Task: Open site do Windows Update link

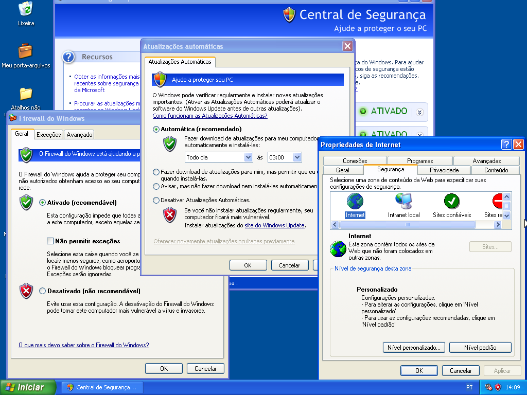Action: [274, 225]
